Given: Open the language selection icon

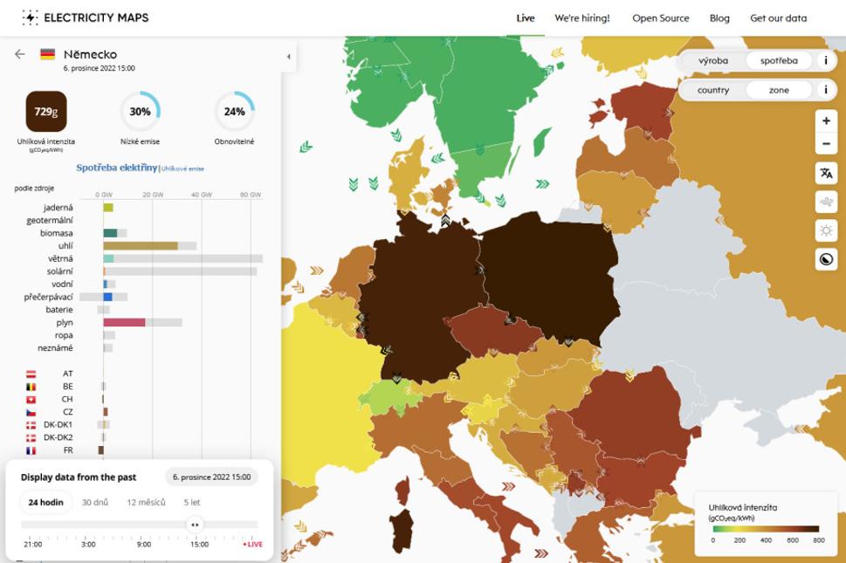Looking at the screenshot, I should [x=826, y=173].
